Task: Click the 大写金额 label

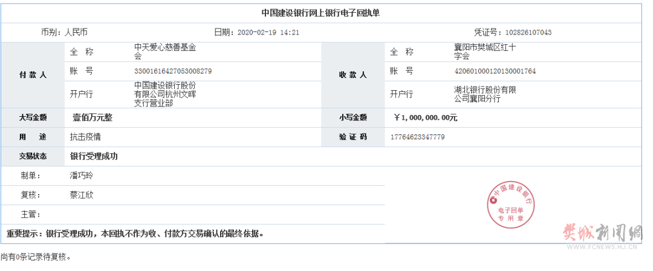Action: (33, 118)
